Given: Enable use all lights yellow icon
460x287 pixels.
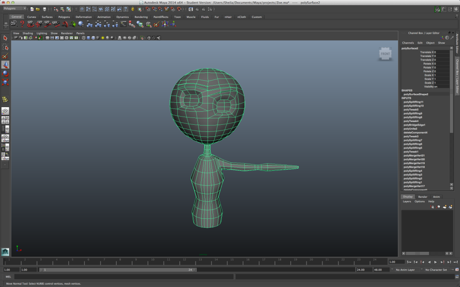Looking at the screenshot, I should [x=103, y=38].
